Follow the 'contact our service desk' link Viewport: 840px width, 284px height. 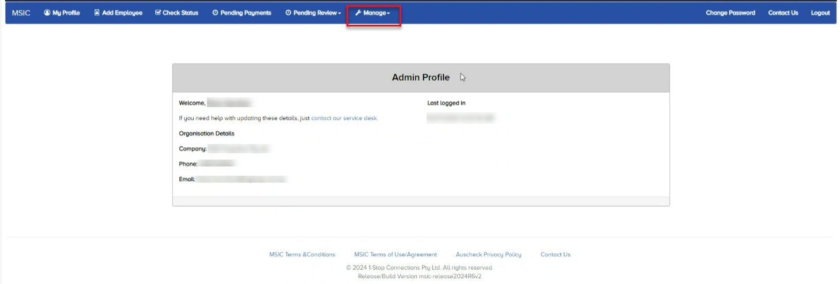(x=344, y=118)
